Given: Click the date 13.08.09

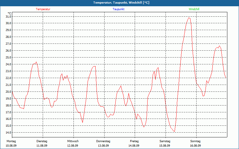Looking at the screenshot, I should click(103, 146).
